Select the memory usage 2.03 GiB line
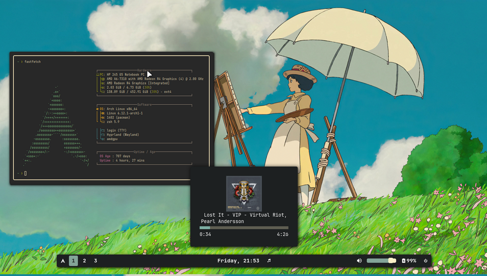This screenshot has height=276, width=487. click(126, 88)
